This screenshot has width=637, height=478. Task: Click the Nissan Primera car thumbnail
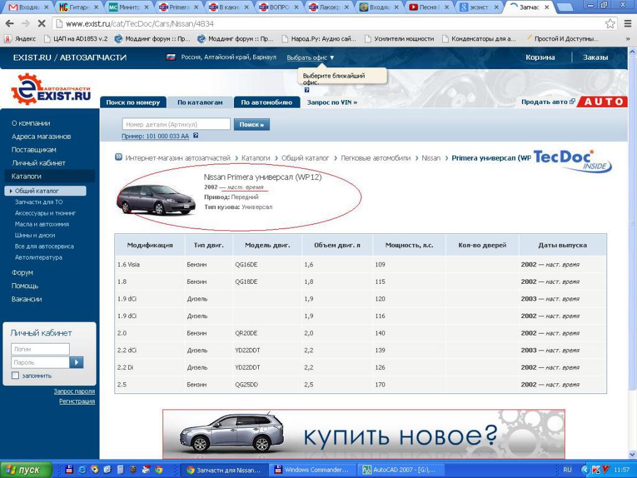click(x=156, y=199)
